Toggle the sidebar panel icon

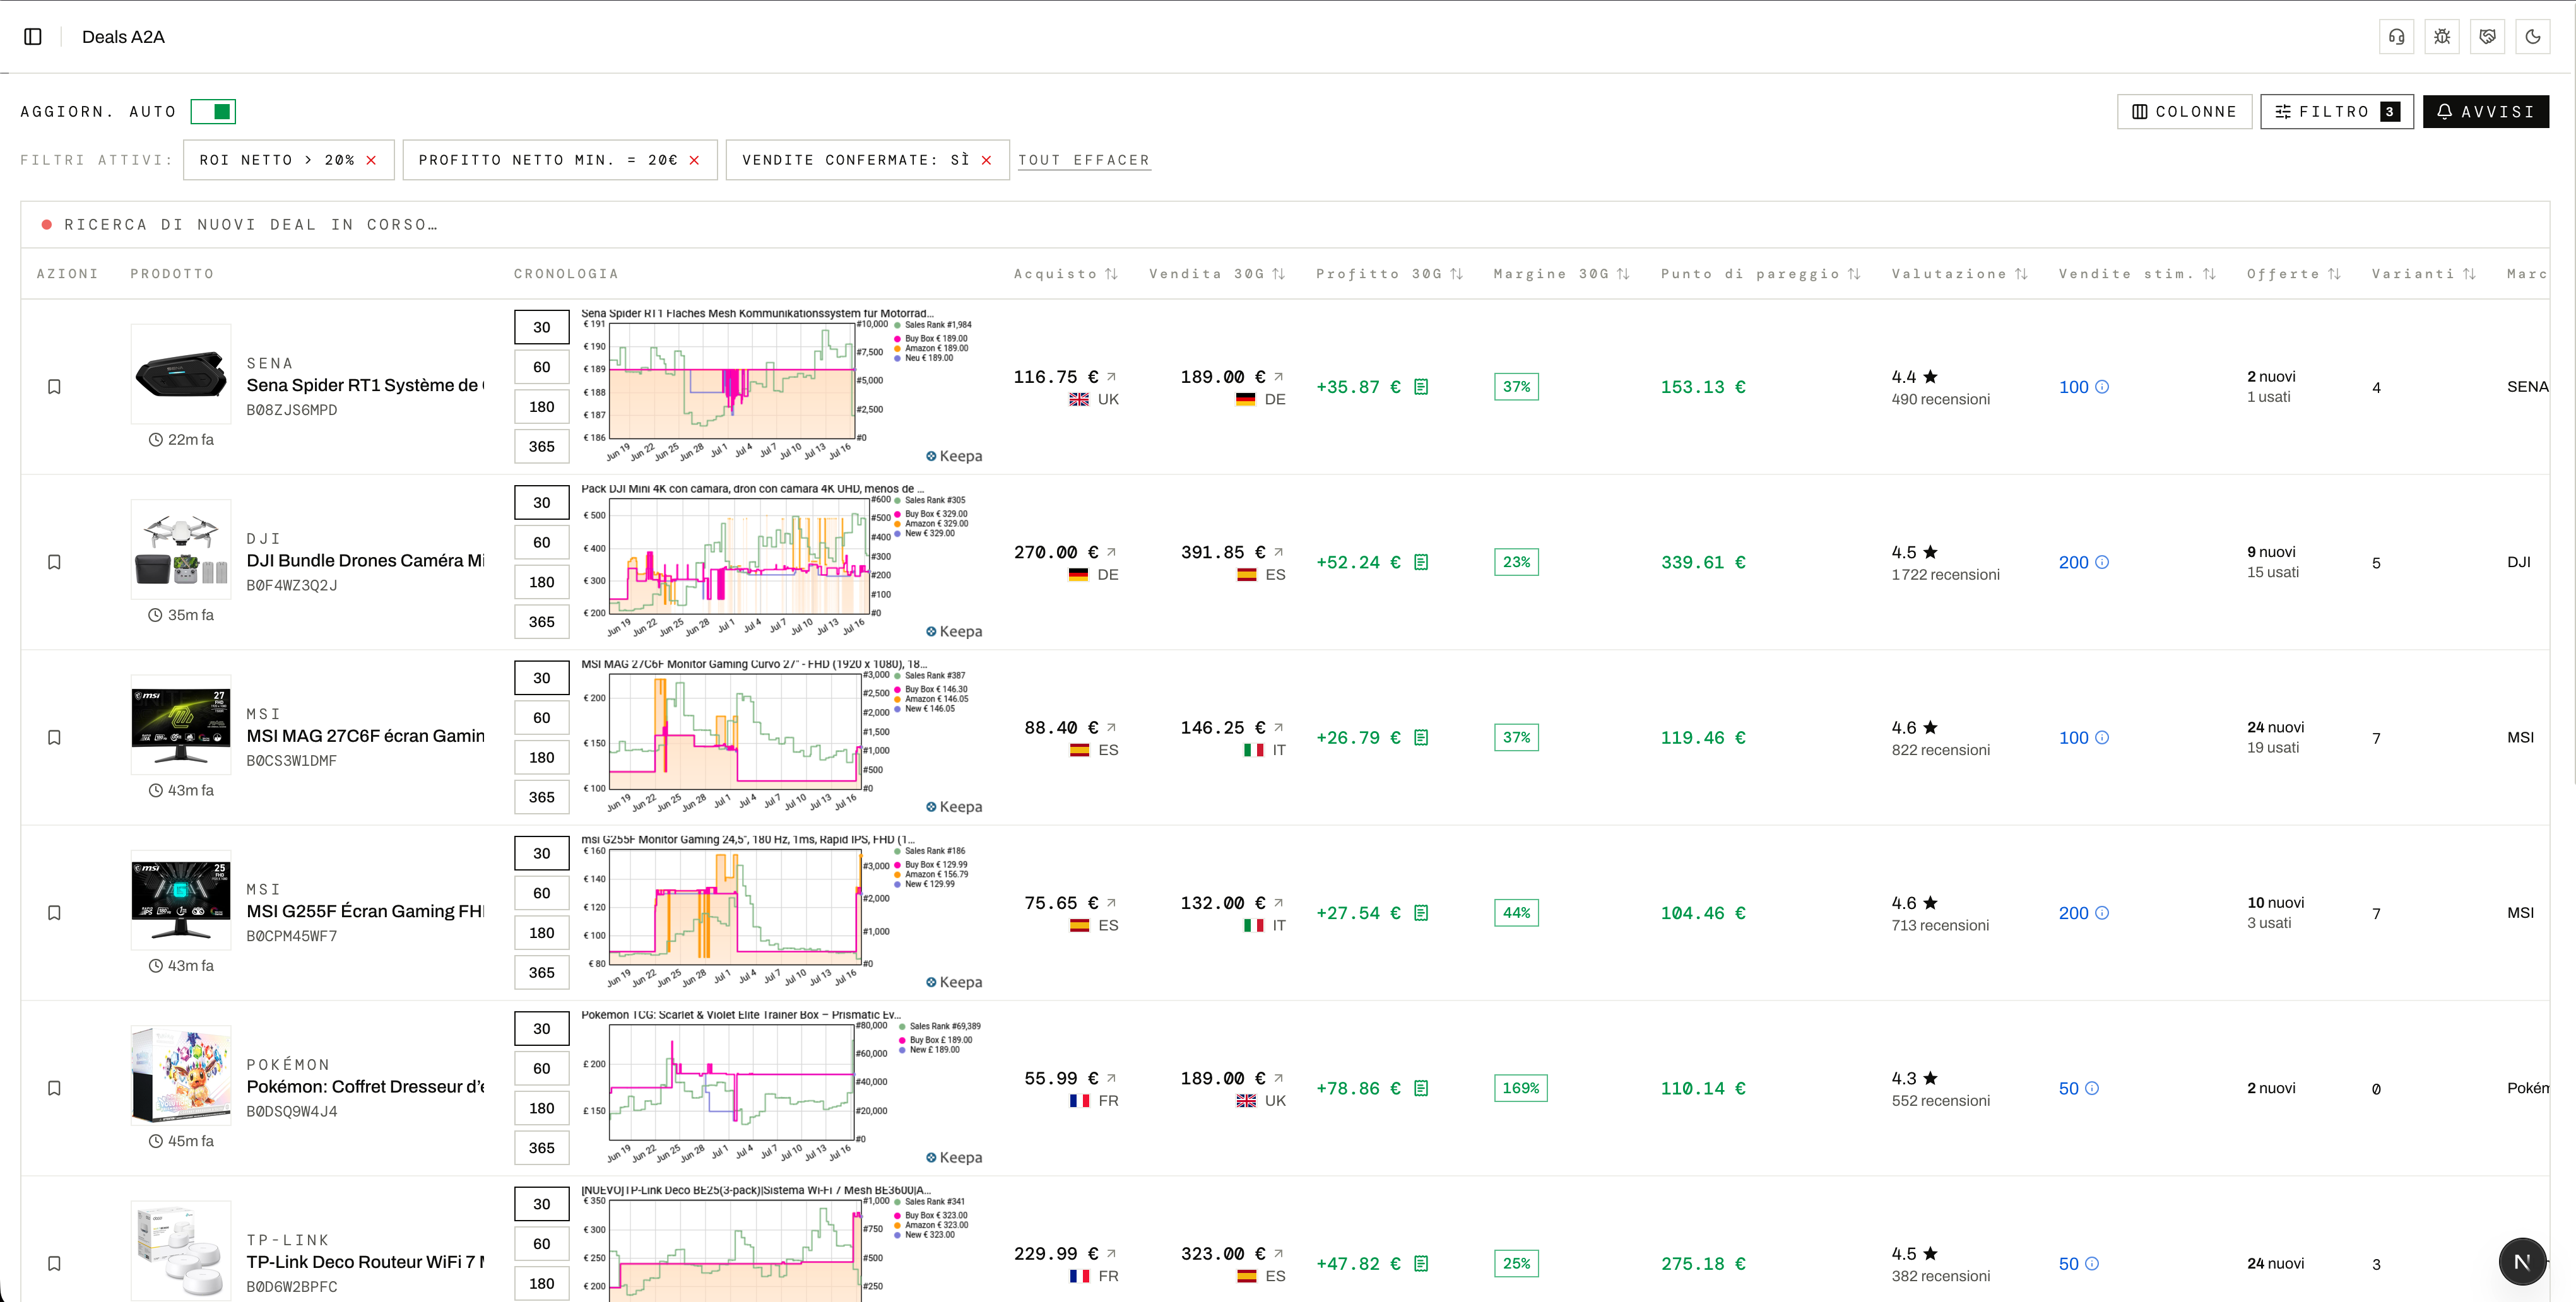pos(33,37)
